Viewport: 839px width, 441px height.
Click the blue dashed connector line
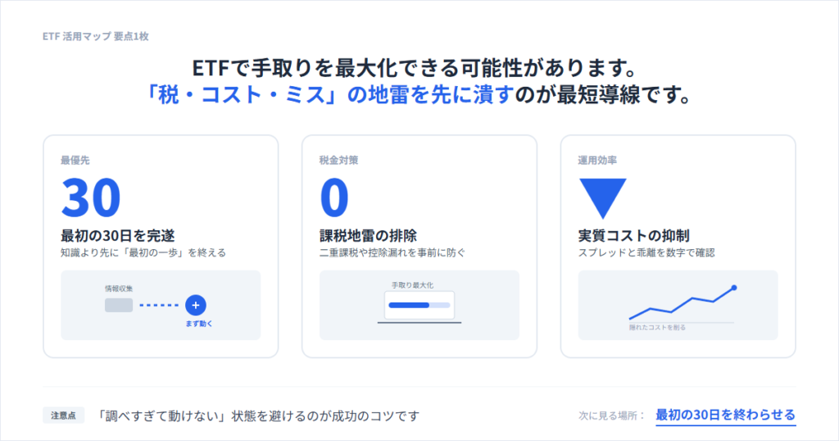point(159,305)
